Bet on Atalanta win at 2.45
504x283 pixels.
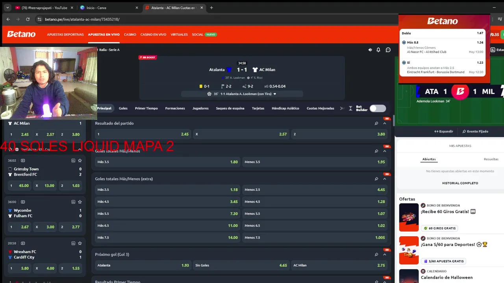[143, 134]
